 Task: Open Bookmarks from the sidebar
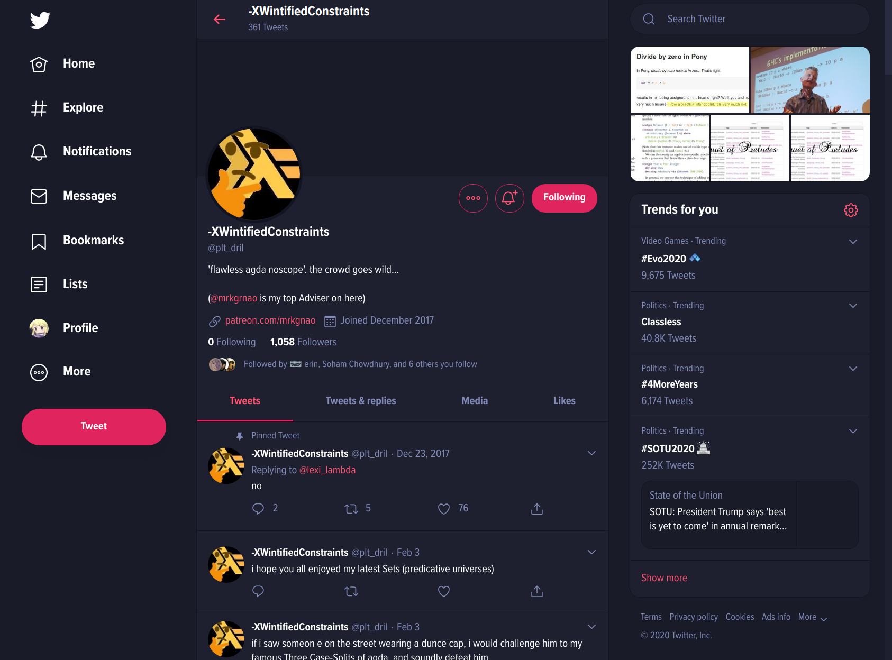(77, 241)
